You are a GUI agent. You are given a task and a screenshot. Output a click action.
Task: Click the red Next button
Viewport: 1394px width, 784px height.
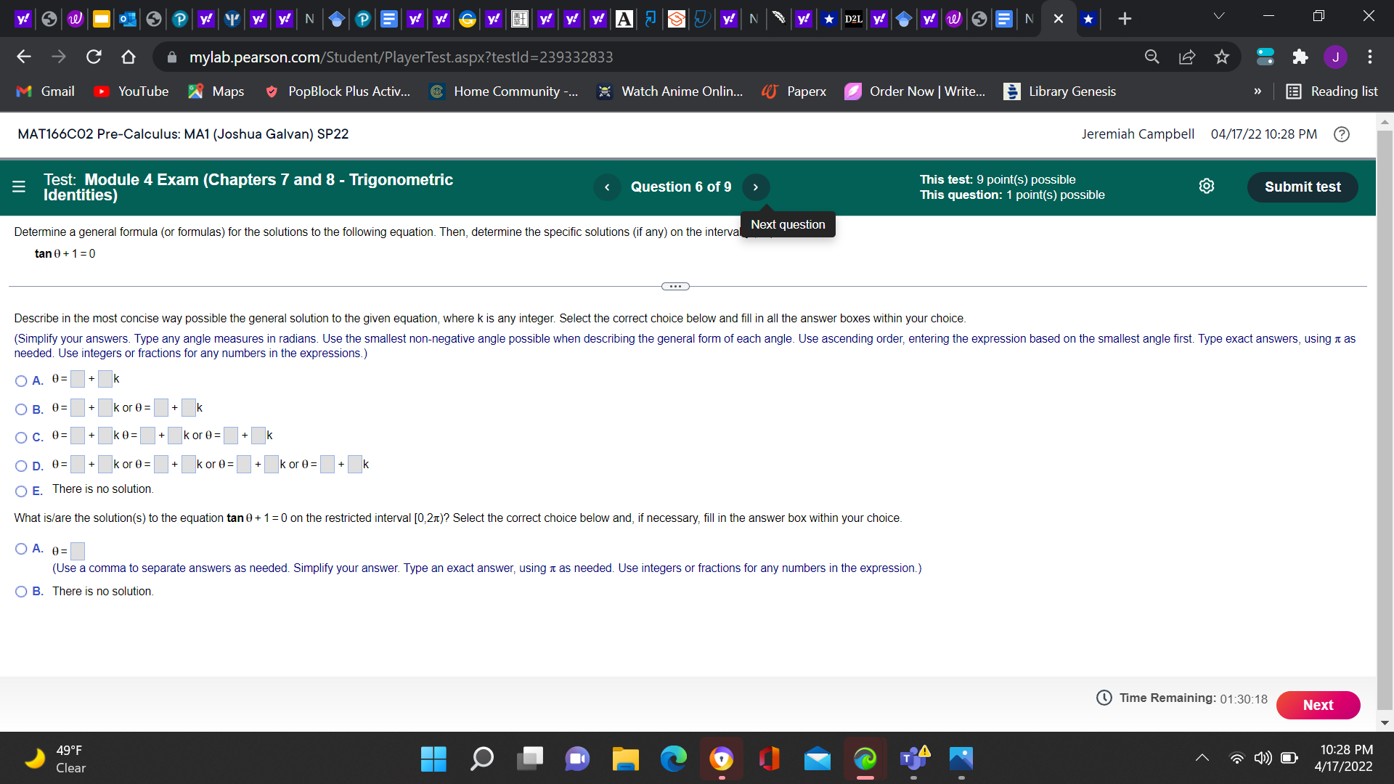1318,705
